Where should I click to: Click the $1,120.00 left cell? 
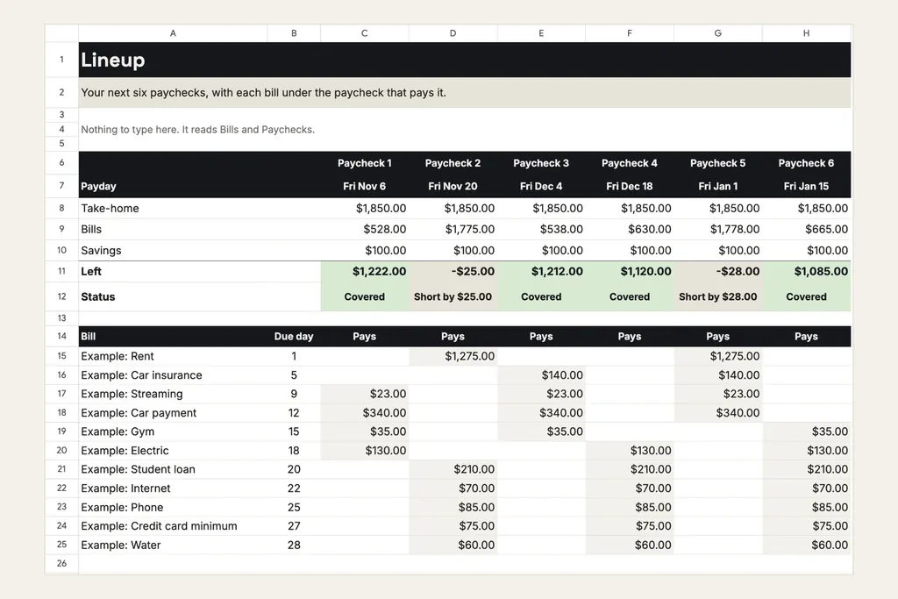click(x=630, y=272)
